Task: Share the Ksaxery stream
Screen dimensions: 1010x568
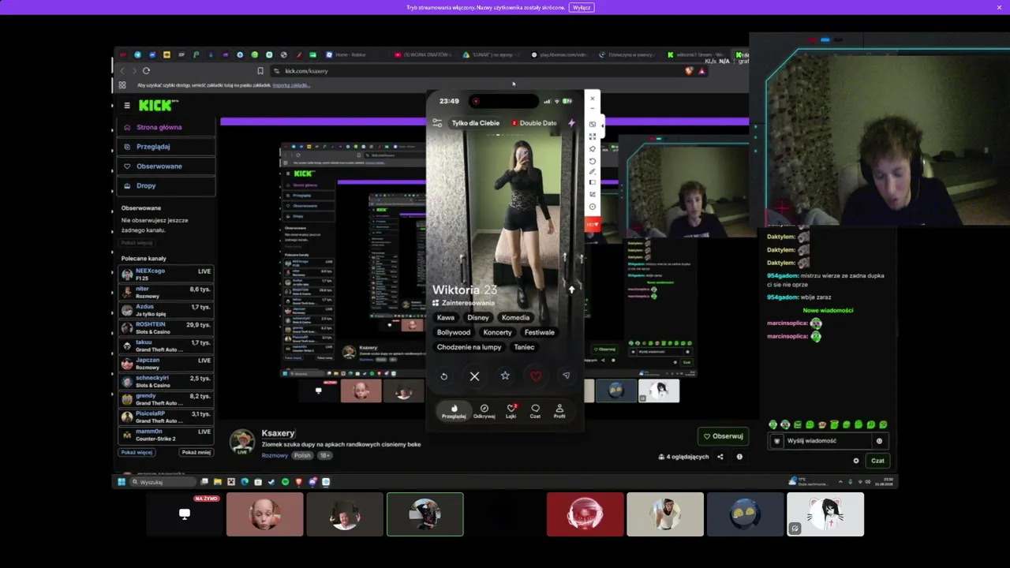Action: [720, 457]
